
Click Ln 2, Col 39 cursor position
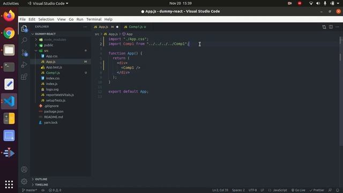220,190
